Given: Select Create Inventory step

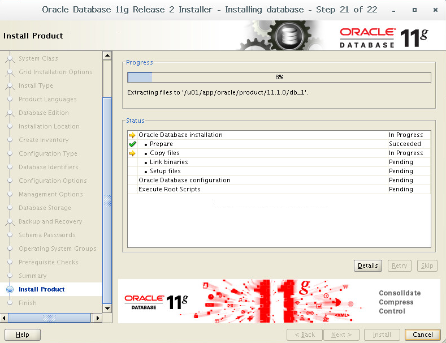Looking at the screenshot, I should (x=44, y=140).
